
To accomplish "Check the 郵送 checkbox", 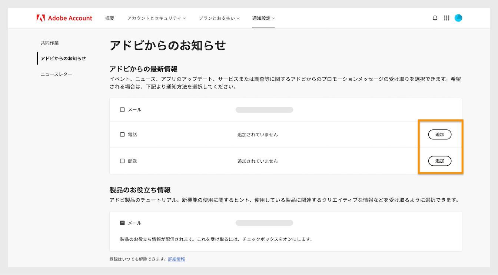I will point(122,161).
